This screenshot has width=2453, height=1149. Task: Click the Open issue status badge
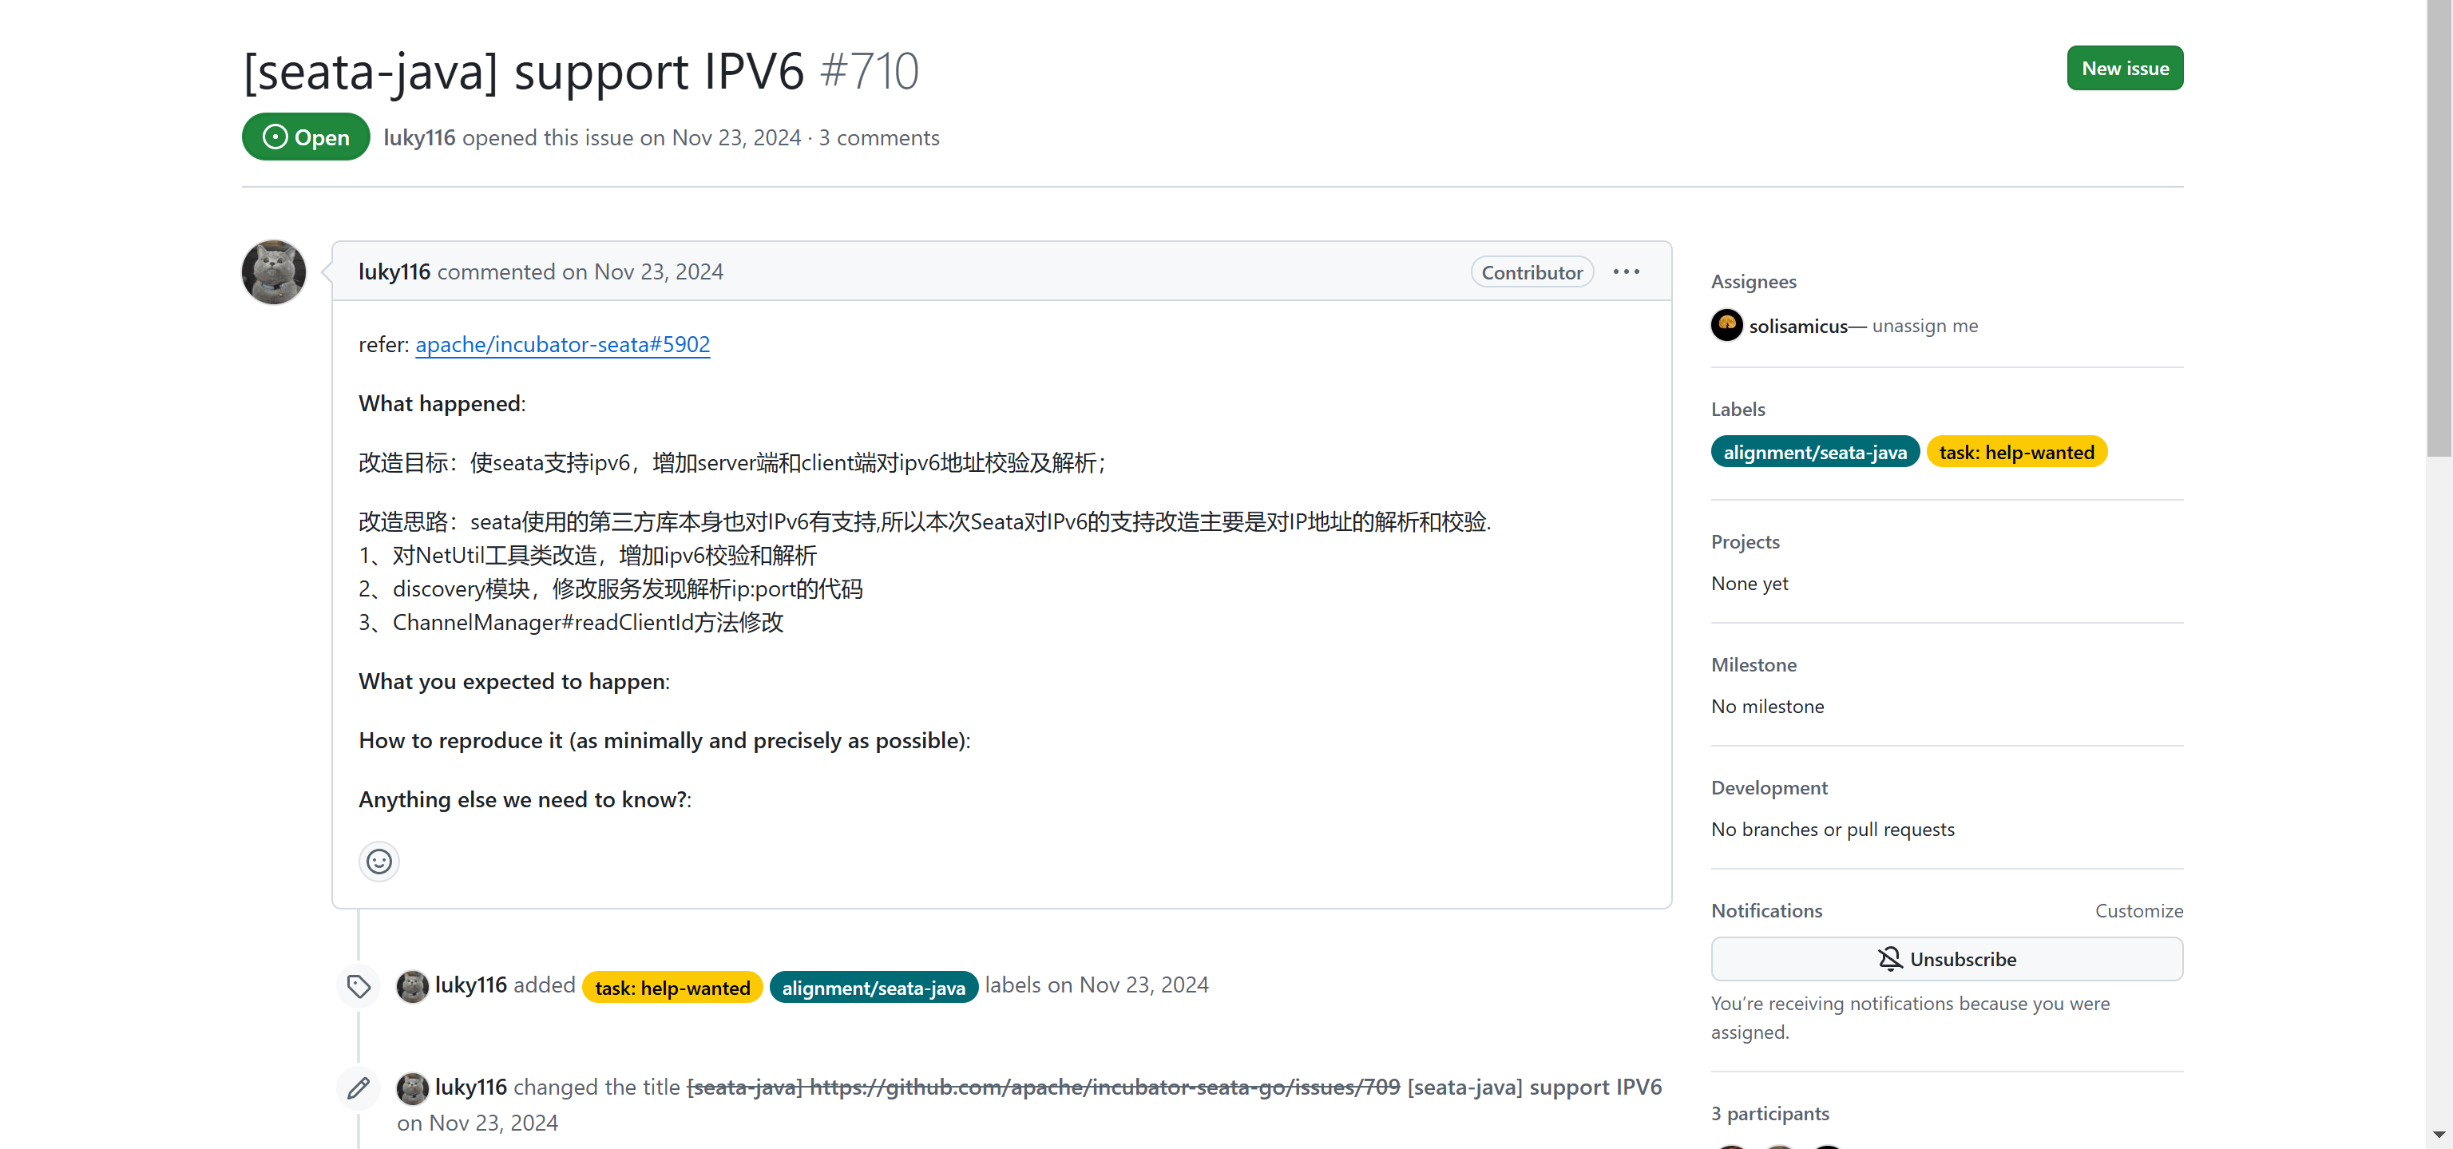[305, 136]
